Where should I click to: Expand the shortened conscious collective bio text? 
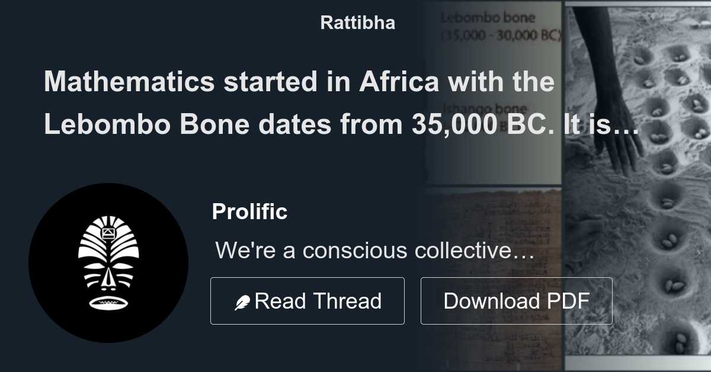point(374,251)
